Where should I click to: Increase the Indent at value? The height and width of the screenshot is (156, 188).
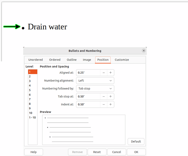(x=110, y=104)
